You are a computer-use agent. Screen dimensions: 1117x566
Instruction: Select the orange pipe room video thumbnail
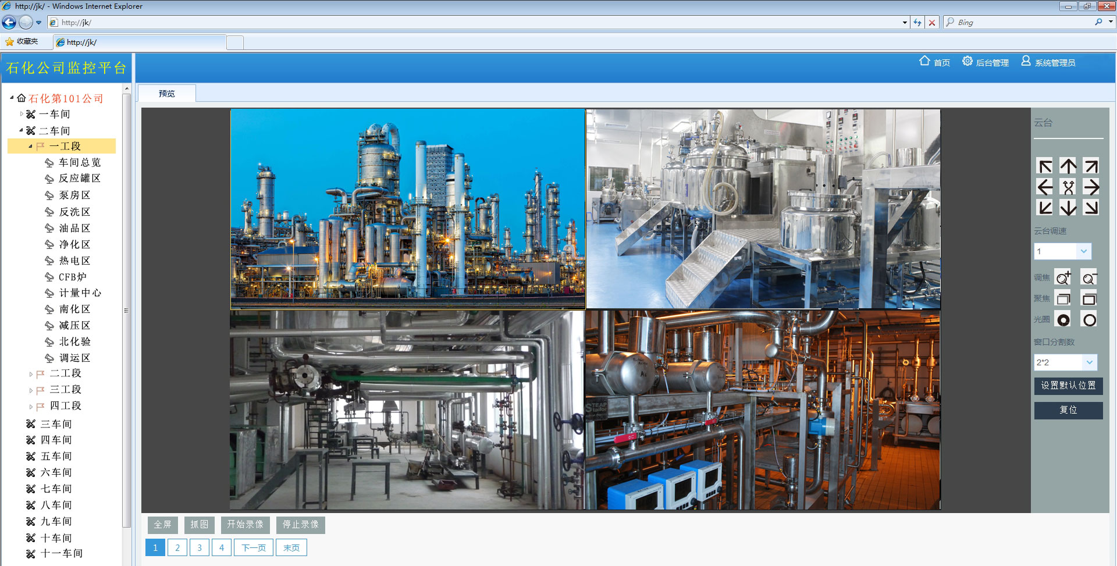pos(763,410)
